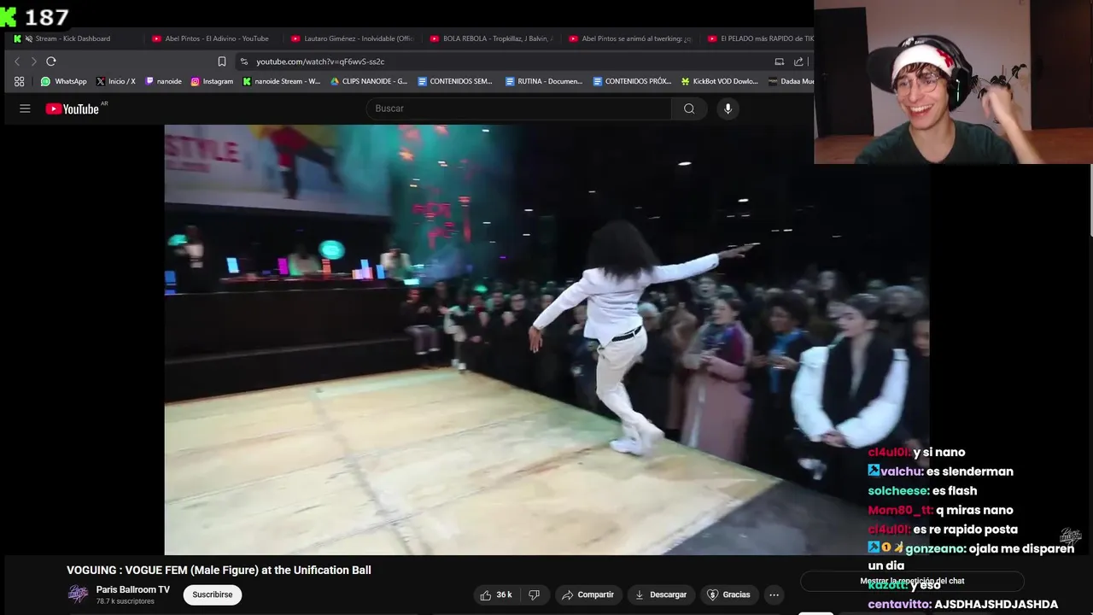Click the streamer webcam overlay
Viewport: 1093px width, 615px height.
(x=953, y=81)
